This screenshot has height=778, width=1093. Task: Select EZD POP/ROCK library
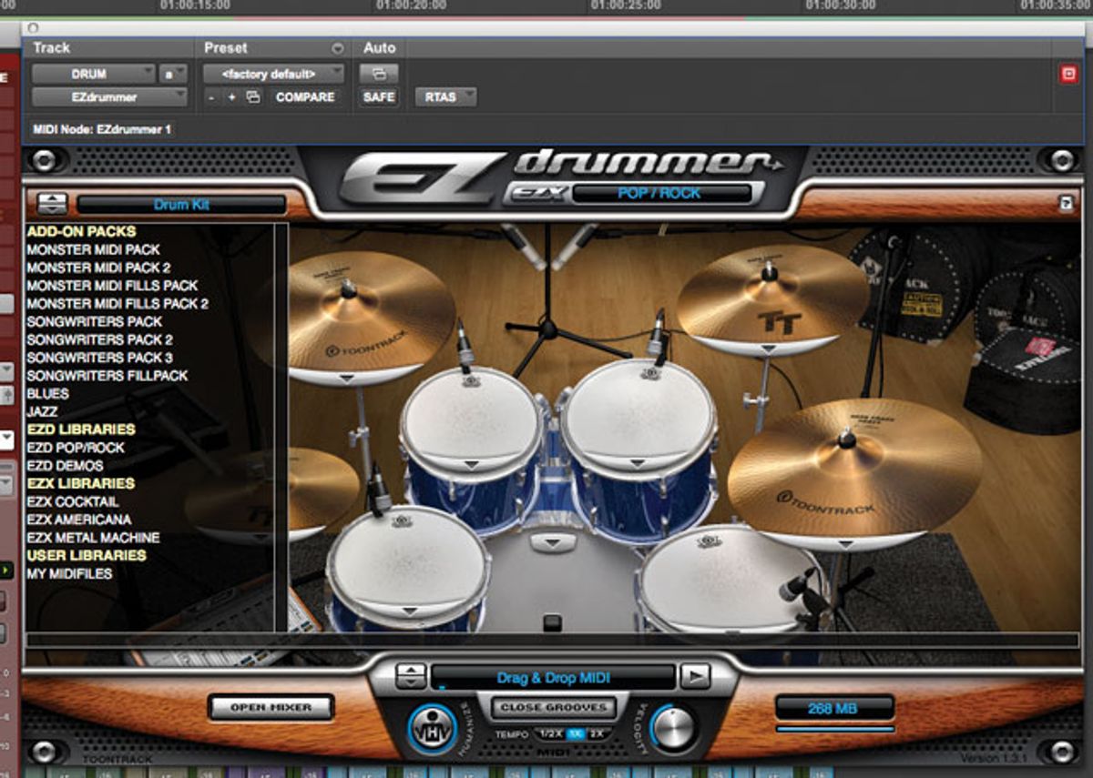click(76, 448)
